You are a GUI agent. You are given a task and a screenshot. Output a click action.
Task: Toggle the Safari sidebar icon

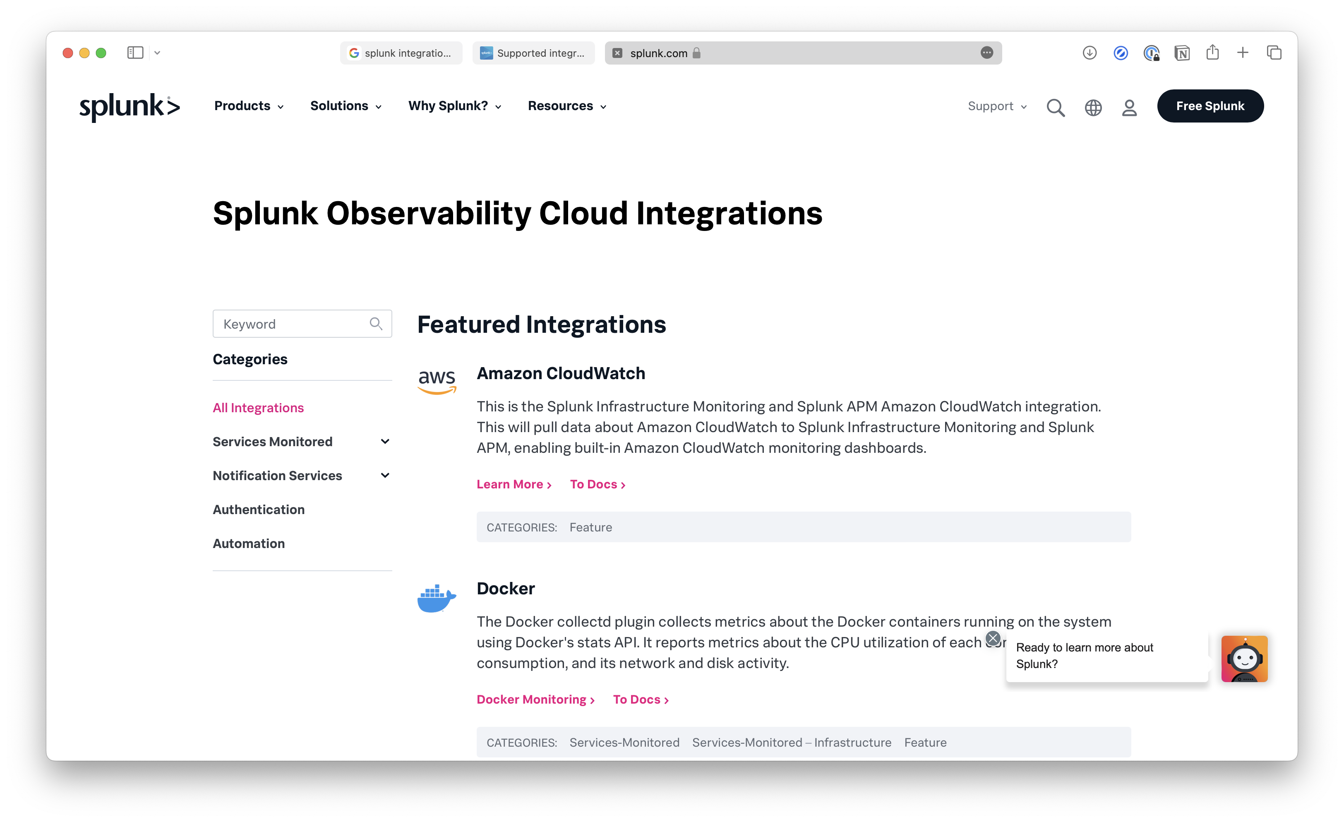pos(135,53)
